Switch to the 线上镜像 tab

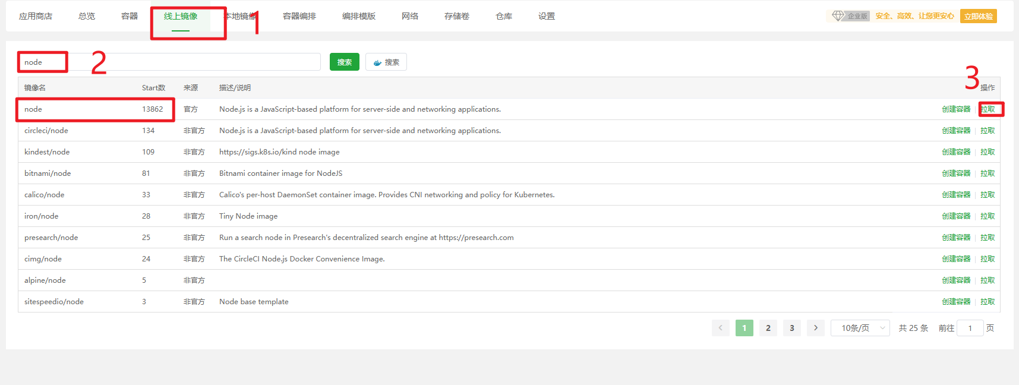(181, 17)
